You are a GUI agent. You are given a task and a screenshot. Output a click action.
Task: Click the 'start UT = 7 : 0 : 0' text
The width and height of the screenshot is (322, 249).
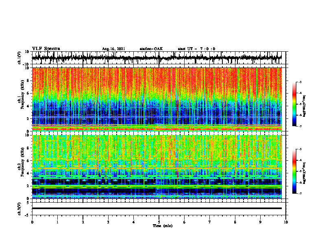[x=196, y=49]
